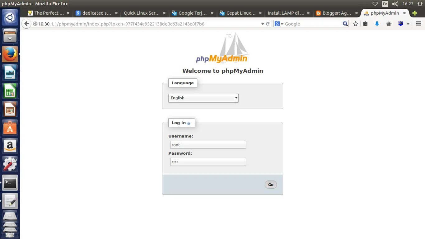Open Terminal from launcher
The image size is (425, 239).
10,183
